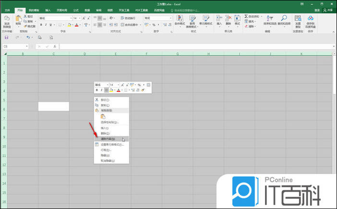The image size is (337, 209).
Task: Choose 设置单元格格式 from the context menu
Action: [x=111, y=144]
